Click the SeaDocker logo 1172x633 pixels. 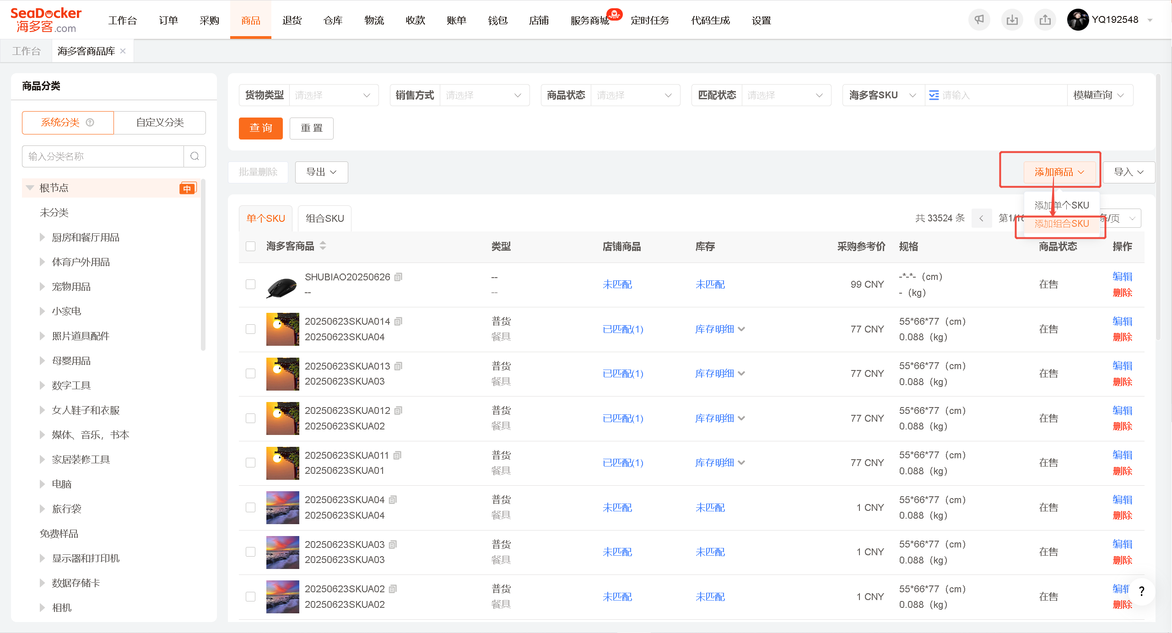46,20
